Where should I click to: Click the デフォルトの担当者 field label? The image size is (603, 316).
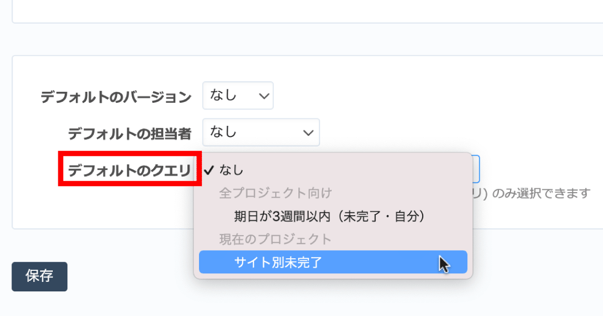point(130,133)
